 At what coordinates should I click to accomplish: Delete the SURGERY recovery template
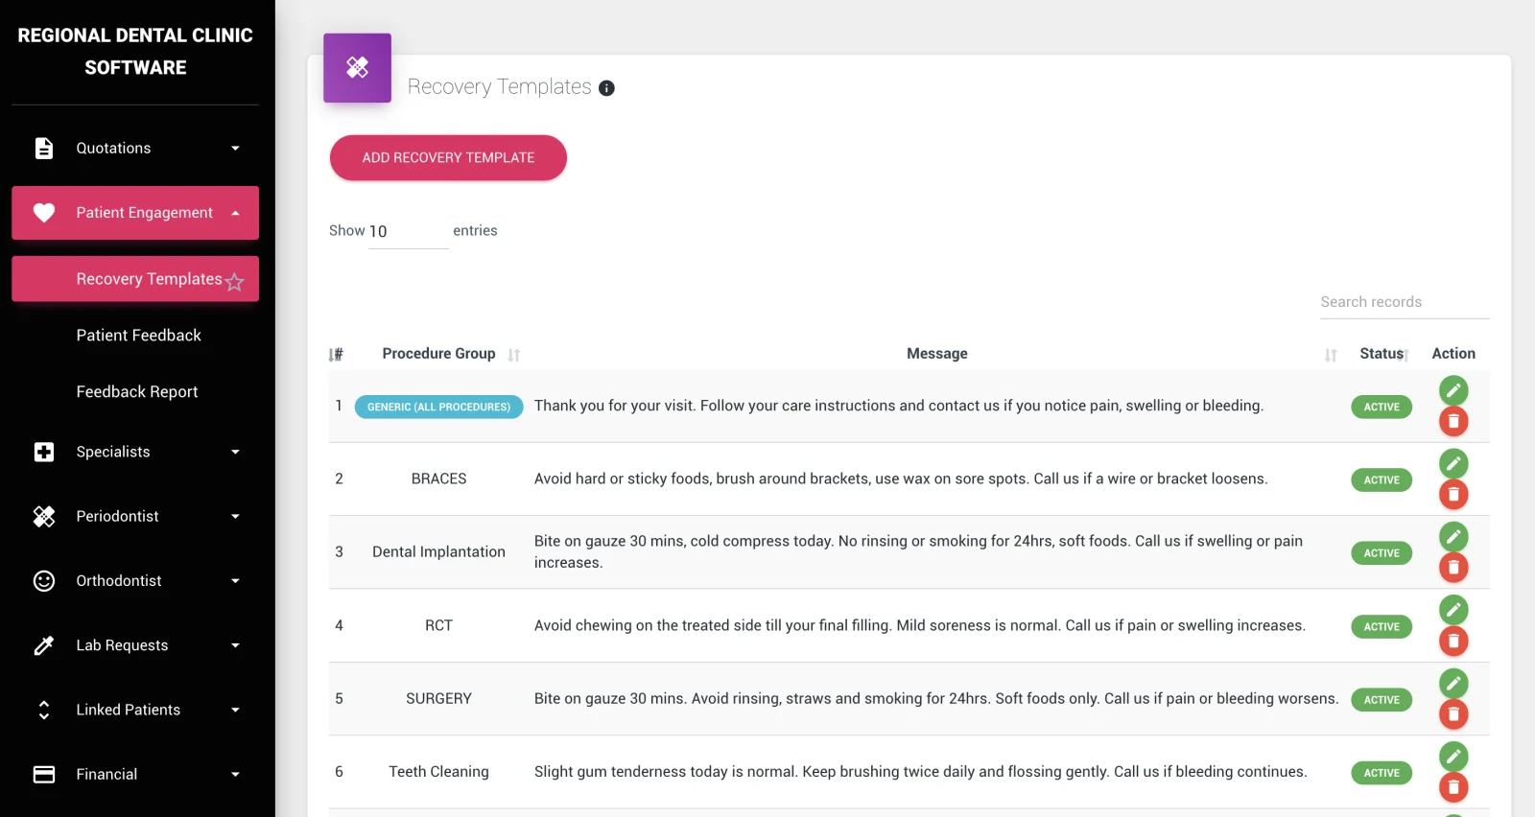tap(1453, 713)
